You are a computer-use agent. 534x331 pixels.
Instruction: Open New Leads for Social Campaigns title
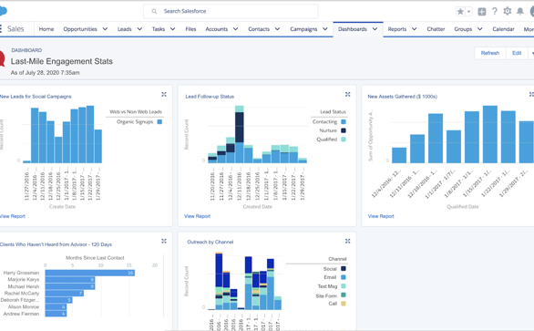(36, 97)
